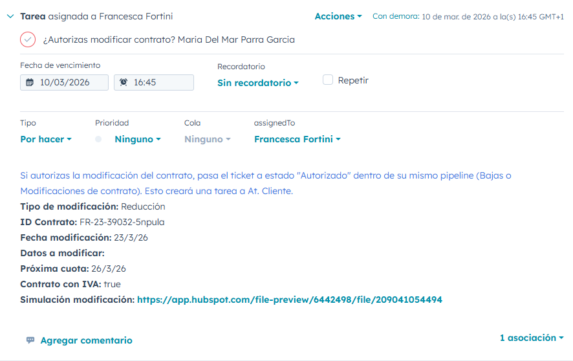Open the Prioridad Ninguno dropdown

(x=137, y=139)
